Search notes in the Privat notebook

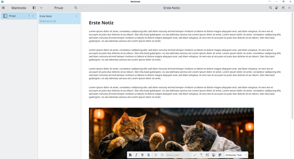click(x=76, y=8)
